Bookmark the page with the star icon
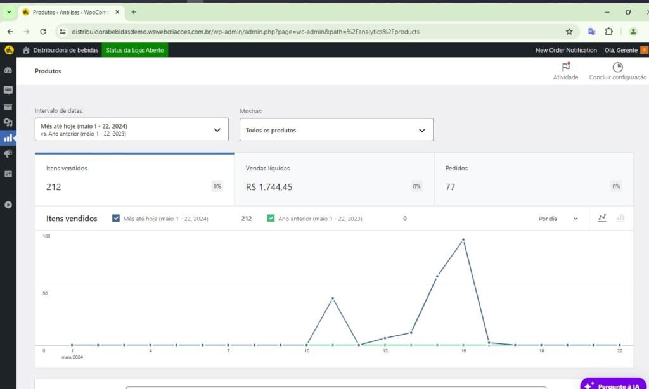 (x=569, y=31)
